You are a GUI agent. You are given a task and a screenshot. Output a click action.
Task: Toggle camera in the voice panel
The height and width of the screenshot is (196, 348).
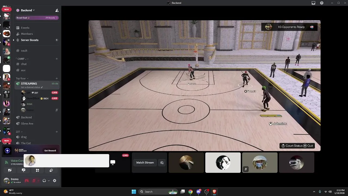(x=10, y=170)
